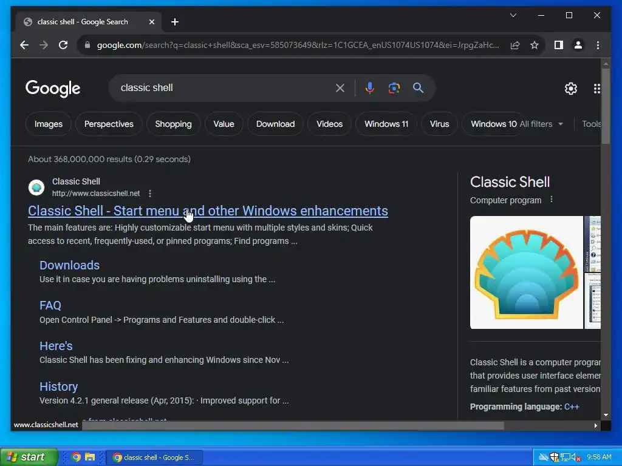Open the Tools option

point(591,124)
